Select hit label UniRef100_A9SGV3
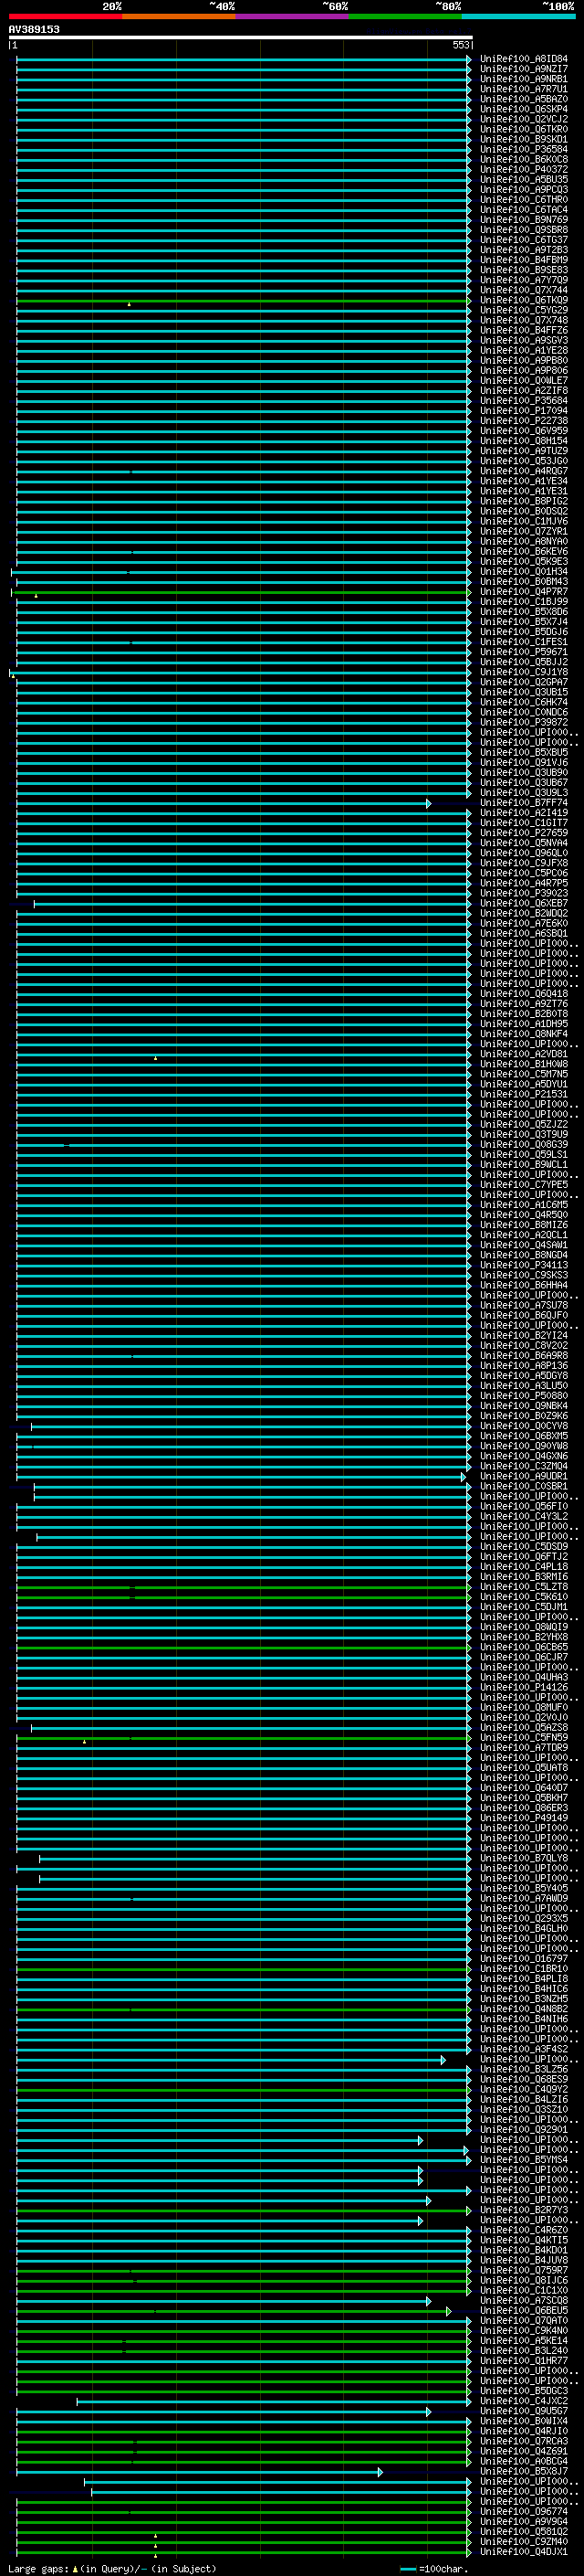This screenshot has height=2576, width=584. pos(524,341)
